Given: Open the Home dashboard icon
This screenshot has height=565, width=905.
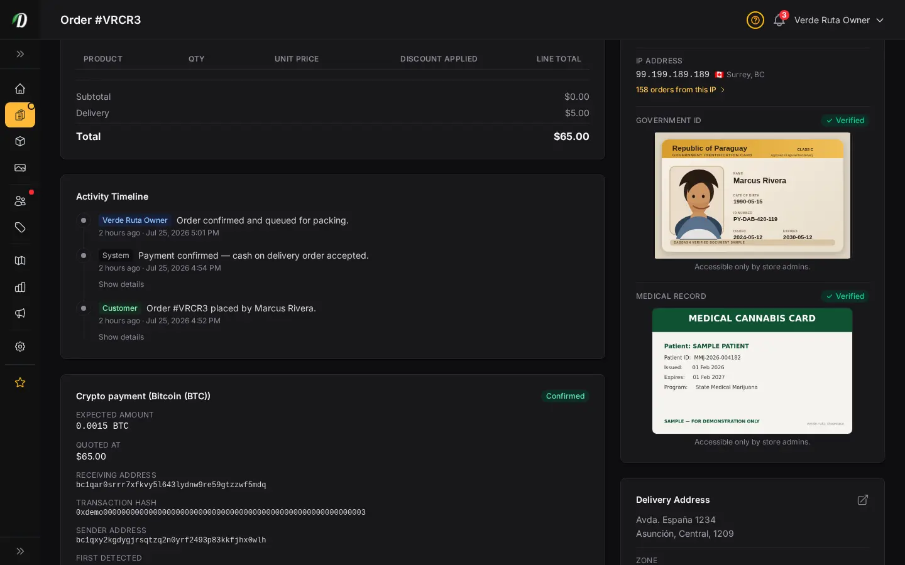Looking at the screenshot, I should tap(20, 89).
